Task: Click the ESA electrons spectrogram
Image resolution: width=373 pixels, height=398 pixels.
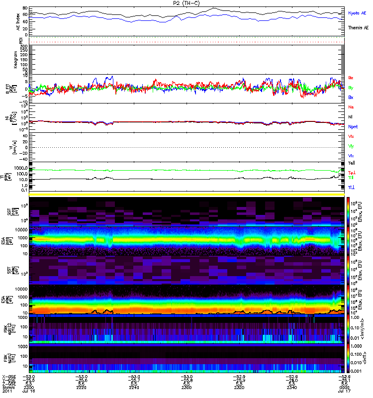Action: (187, 299)
